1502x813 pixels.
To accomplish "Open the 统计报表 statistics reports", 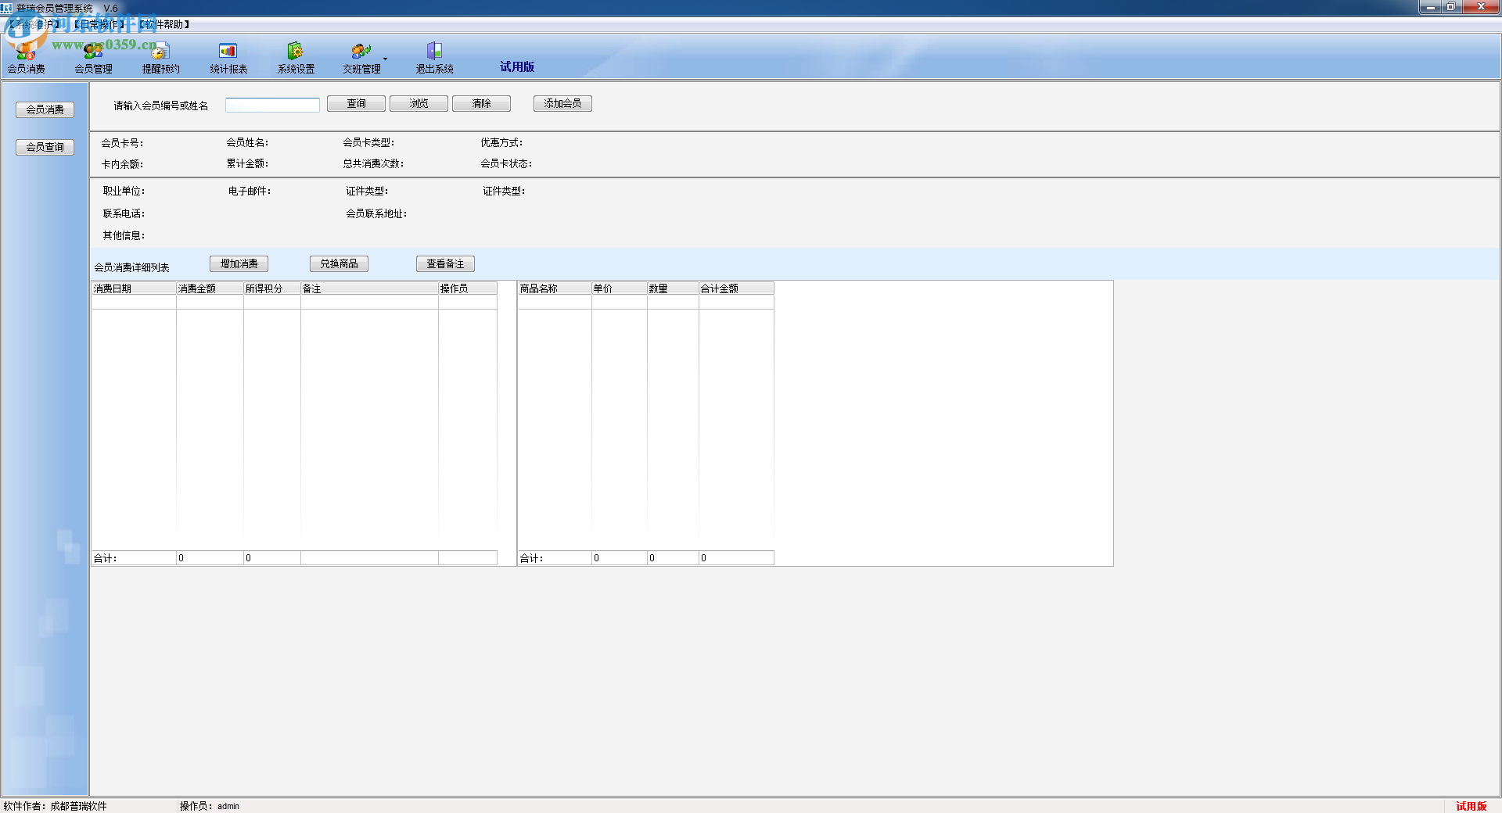I will 228,59.
